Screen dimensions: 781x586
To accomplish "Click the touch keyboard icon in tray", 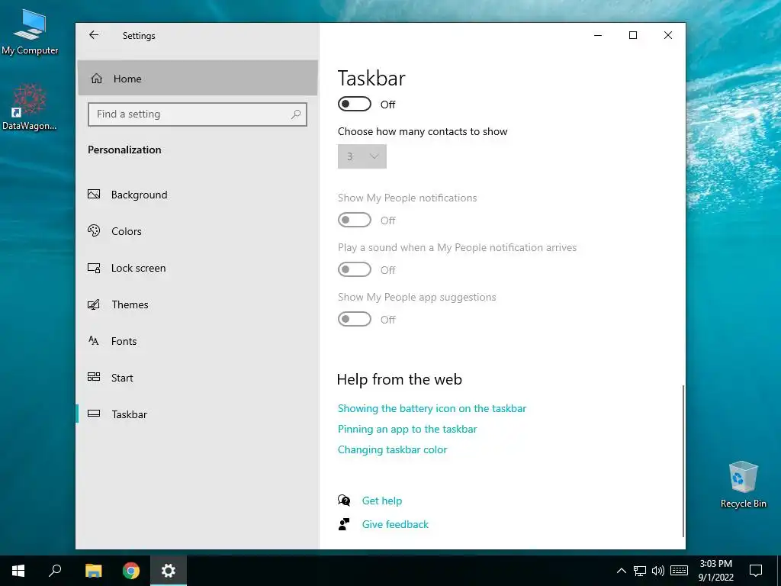I will click(680, 571).
